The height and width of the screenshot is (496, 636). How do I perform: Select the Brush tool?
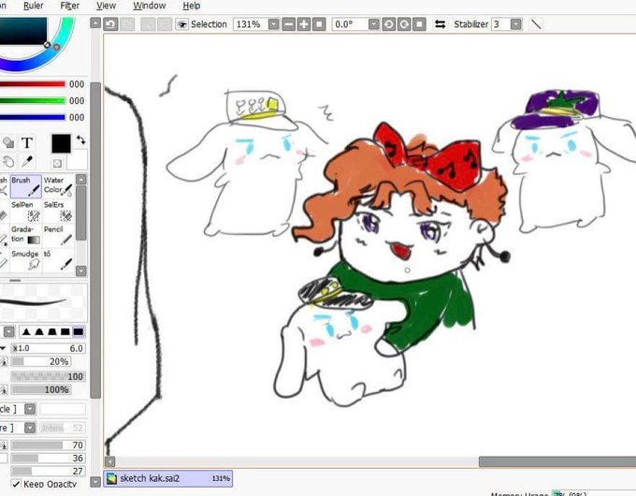click(26, 186)
